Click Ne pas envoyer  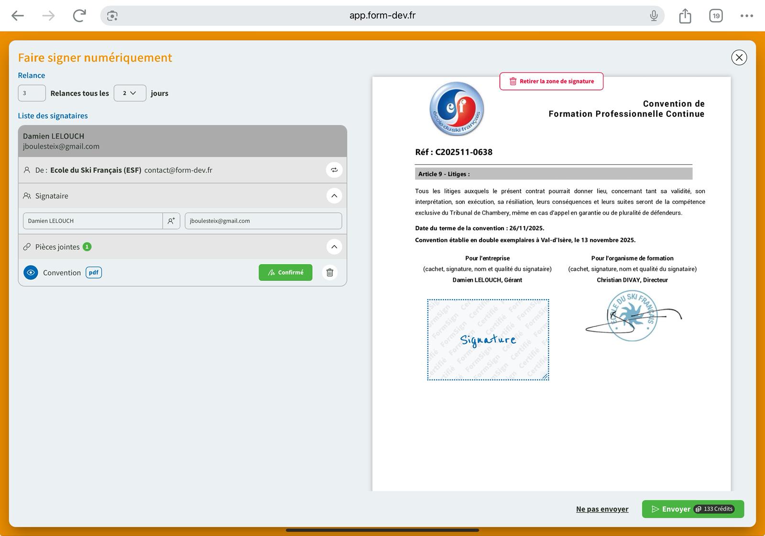[x=602, y=509]
